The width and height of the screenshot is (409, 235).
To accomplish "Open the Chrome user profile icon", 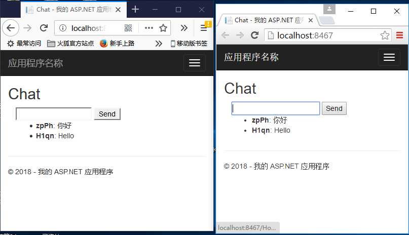I will click(x=329, y=9).
